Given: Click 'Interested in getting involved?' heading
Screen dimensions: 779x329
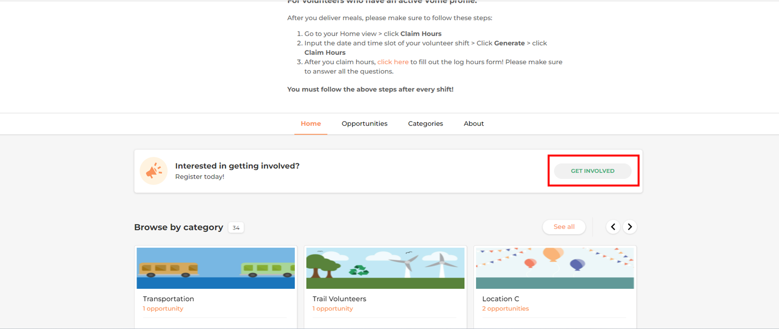Looking at the screenshot, I should point(237,166).
